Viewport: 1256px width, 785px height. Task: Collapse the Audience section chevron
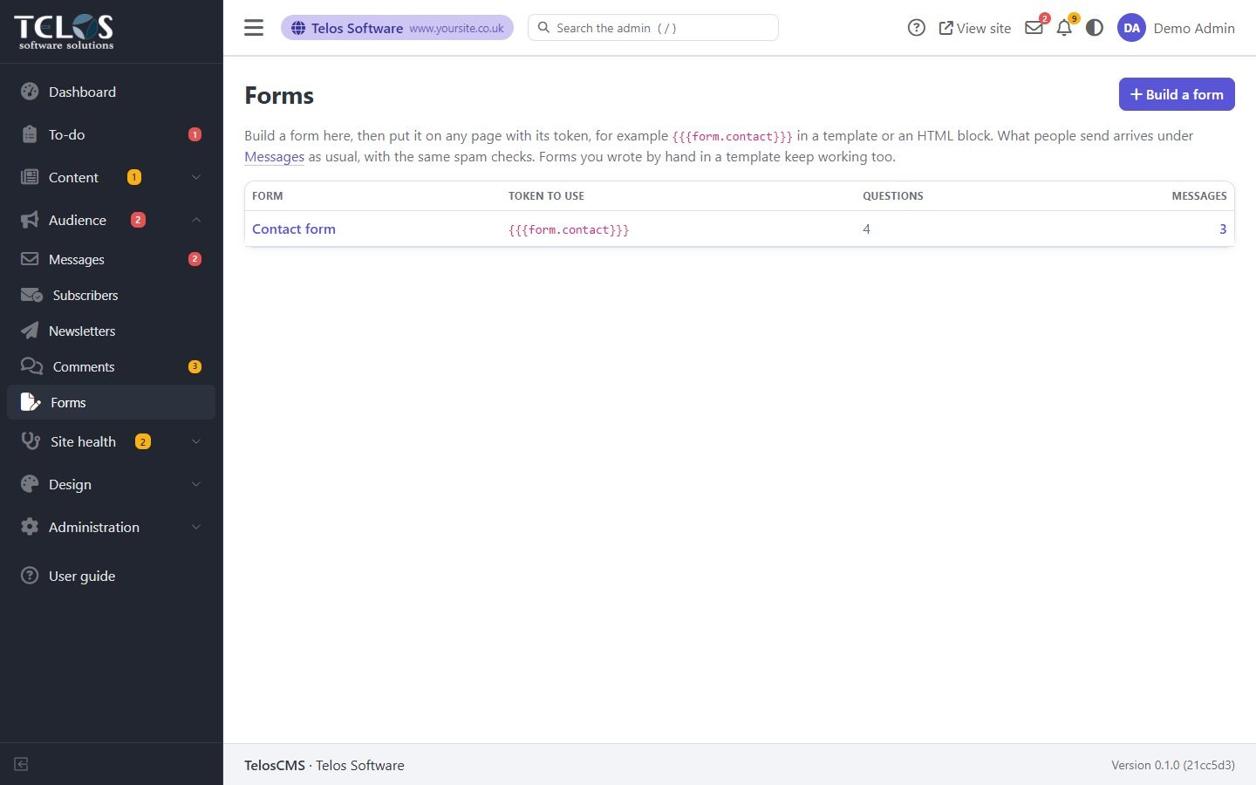pyautogui.click(x=196, y=220)
